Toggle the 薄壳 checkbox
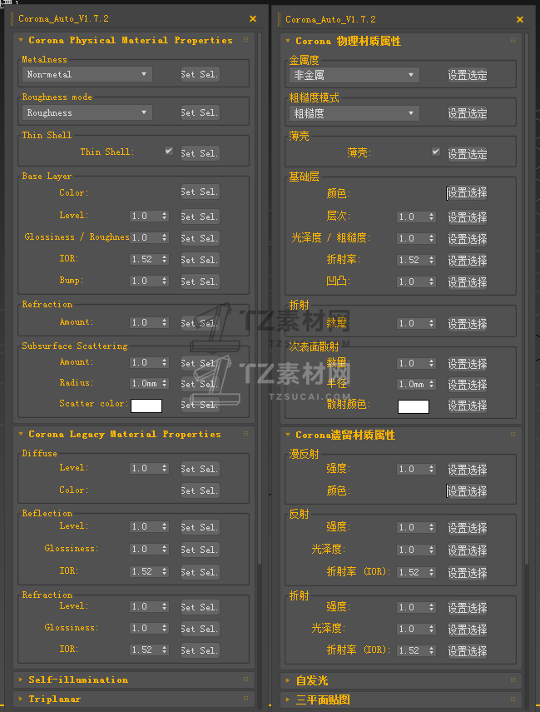Viewport: 540px width, 712px height. pyautogui.click(x=436, y=152)
